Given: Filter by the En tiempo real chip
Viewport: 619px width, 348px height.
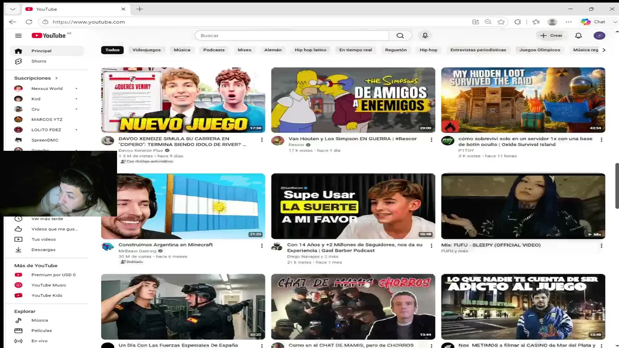Looking at the screenshot, I should pos(355,50).
